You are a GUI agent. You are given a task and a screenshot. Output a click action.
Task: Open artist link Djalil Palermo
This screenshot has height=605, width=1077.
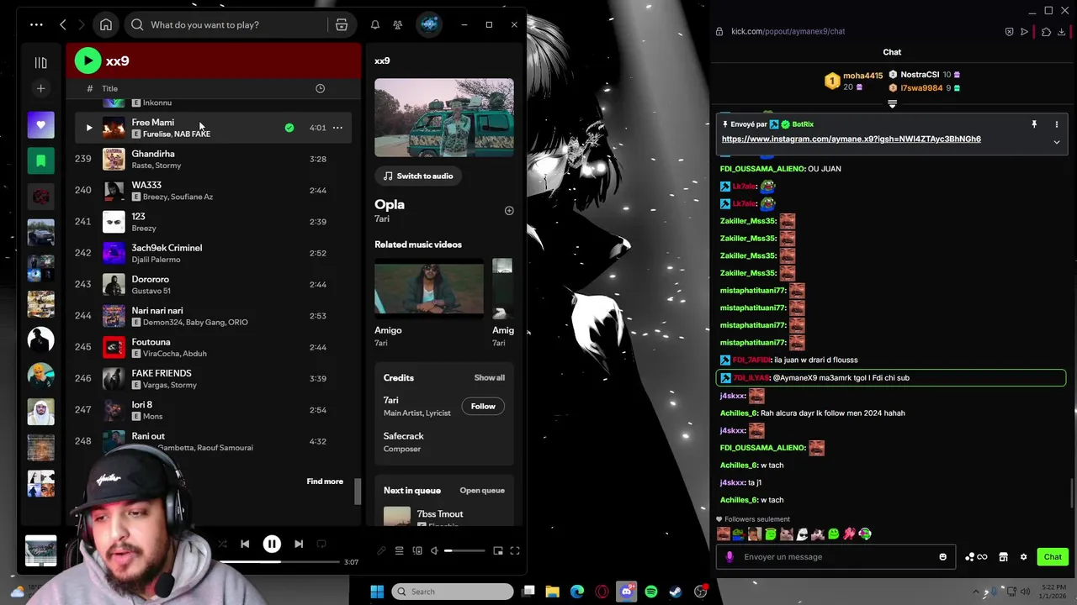coord(156,260)
